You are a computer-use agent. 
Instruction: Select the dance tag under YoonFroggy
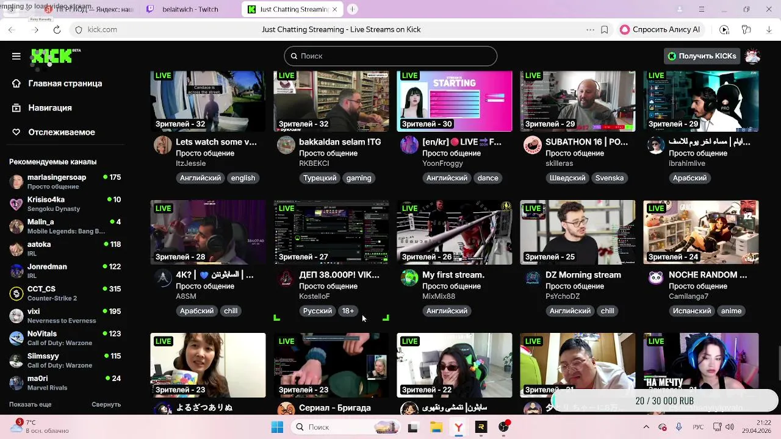pyautogui.click(x=488, y=178)
